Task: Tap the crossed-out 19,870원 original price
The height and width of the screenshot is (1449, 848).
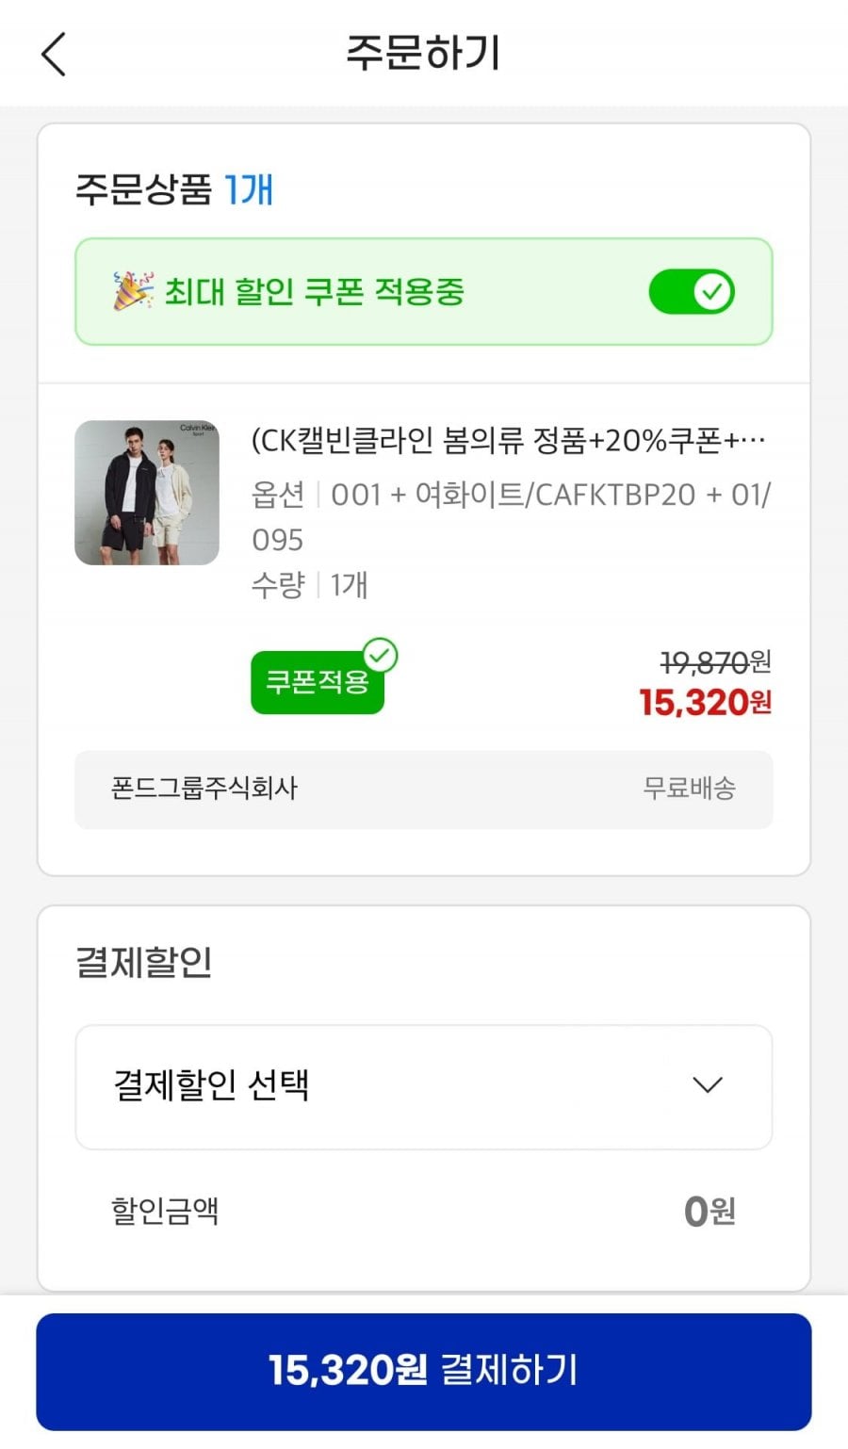Action: tap(715, 663)
